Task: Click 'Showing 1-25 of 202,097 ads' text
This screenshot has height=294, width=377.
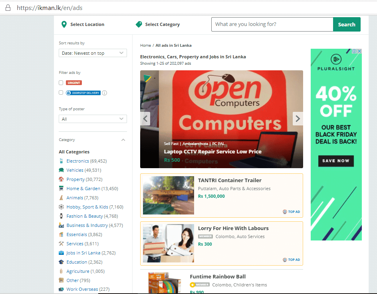Action: [165, 63]
